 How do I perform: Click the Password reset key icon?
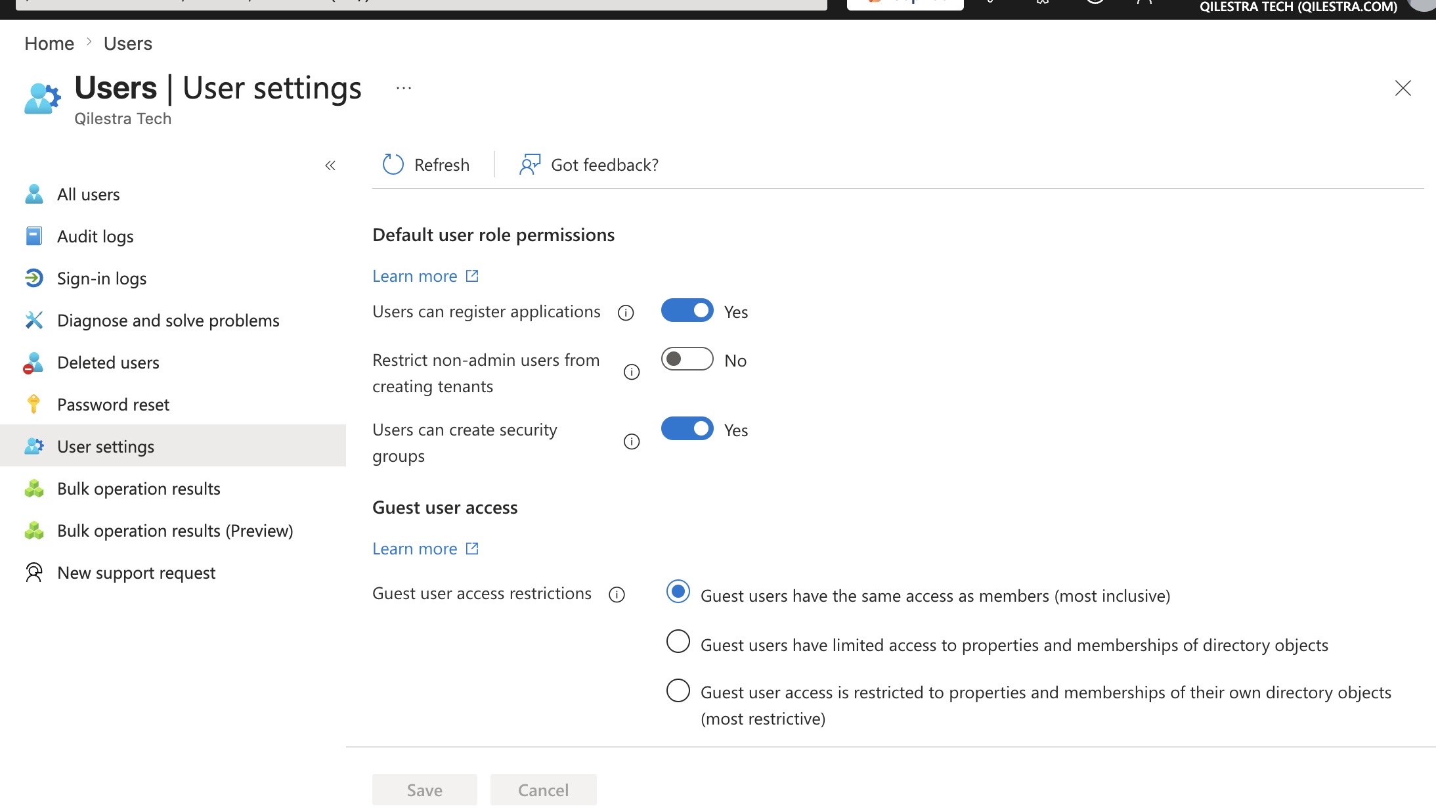pos(33,404)
